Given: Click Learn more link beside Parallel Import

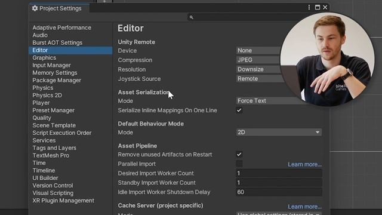Looking at the screenshot, I should (x=304, y=164).
